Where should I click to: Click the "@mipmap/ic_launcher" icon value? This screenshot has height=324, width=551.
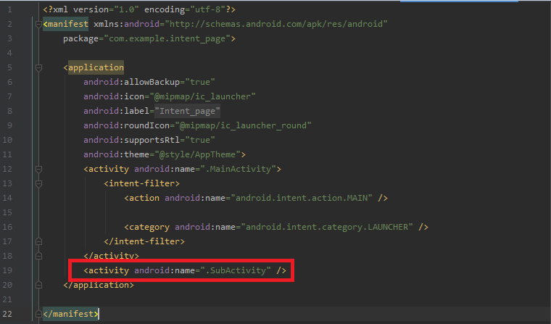pos(203,96)
